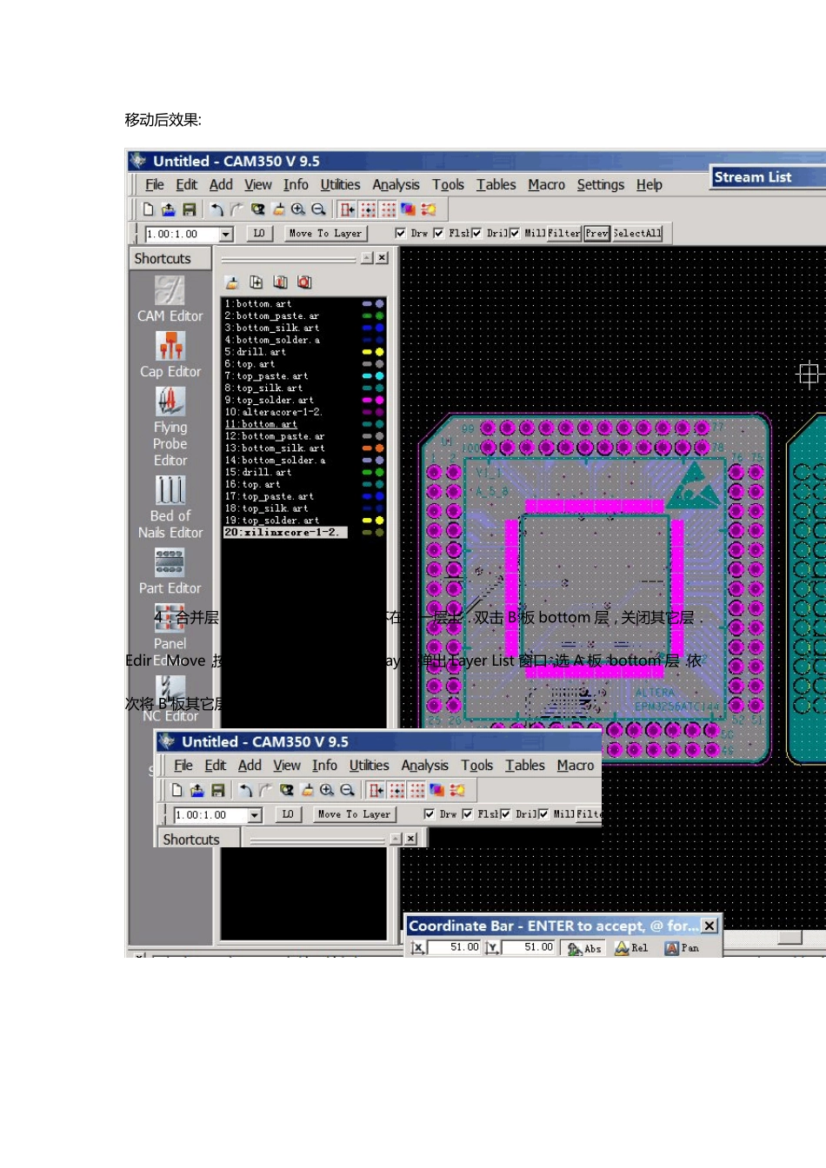Click Save icon in upper CAM350 toolbar
This screenshot has height=1168, width=826.
pos(189,209)
